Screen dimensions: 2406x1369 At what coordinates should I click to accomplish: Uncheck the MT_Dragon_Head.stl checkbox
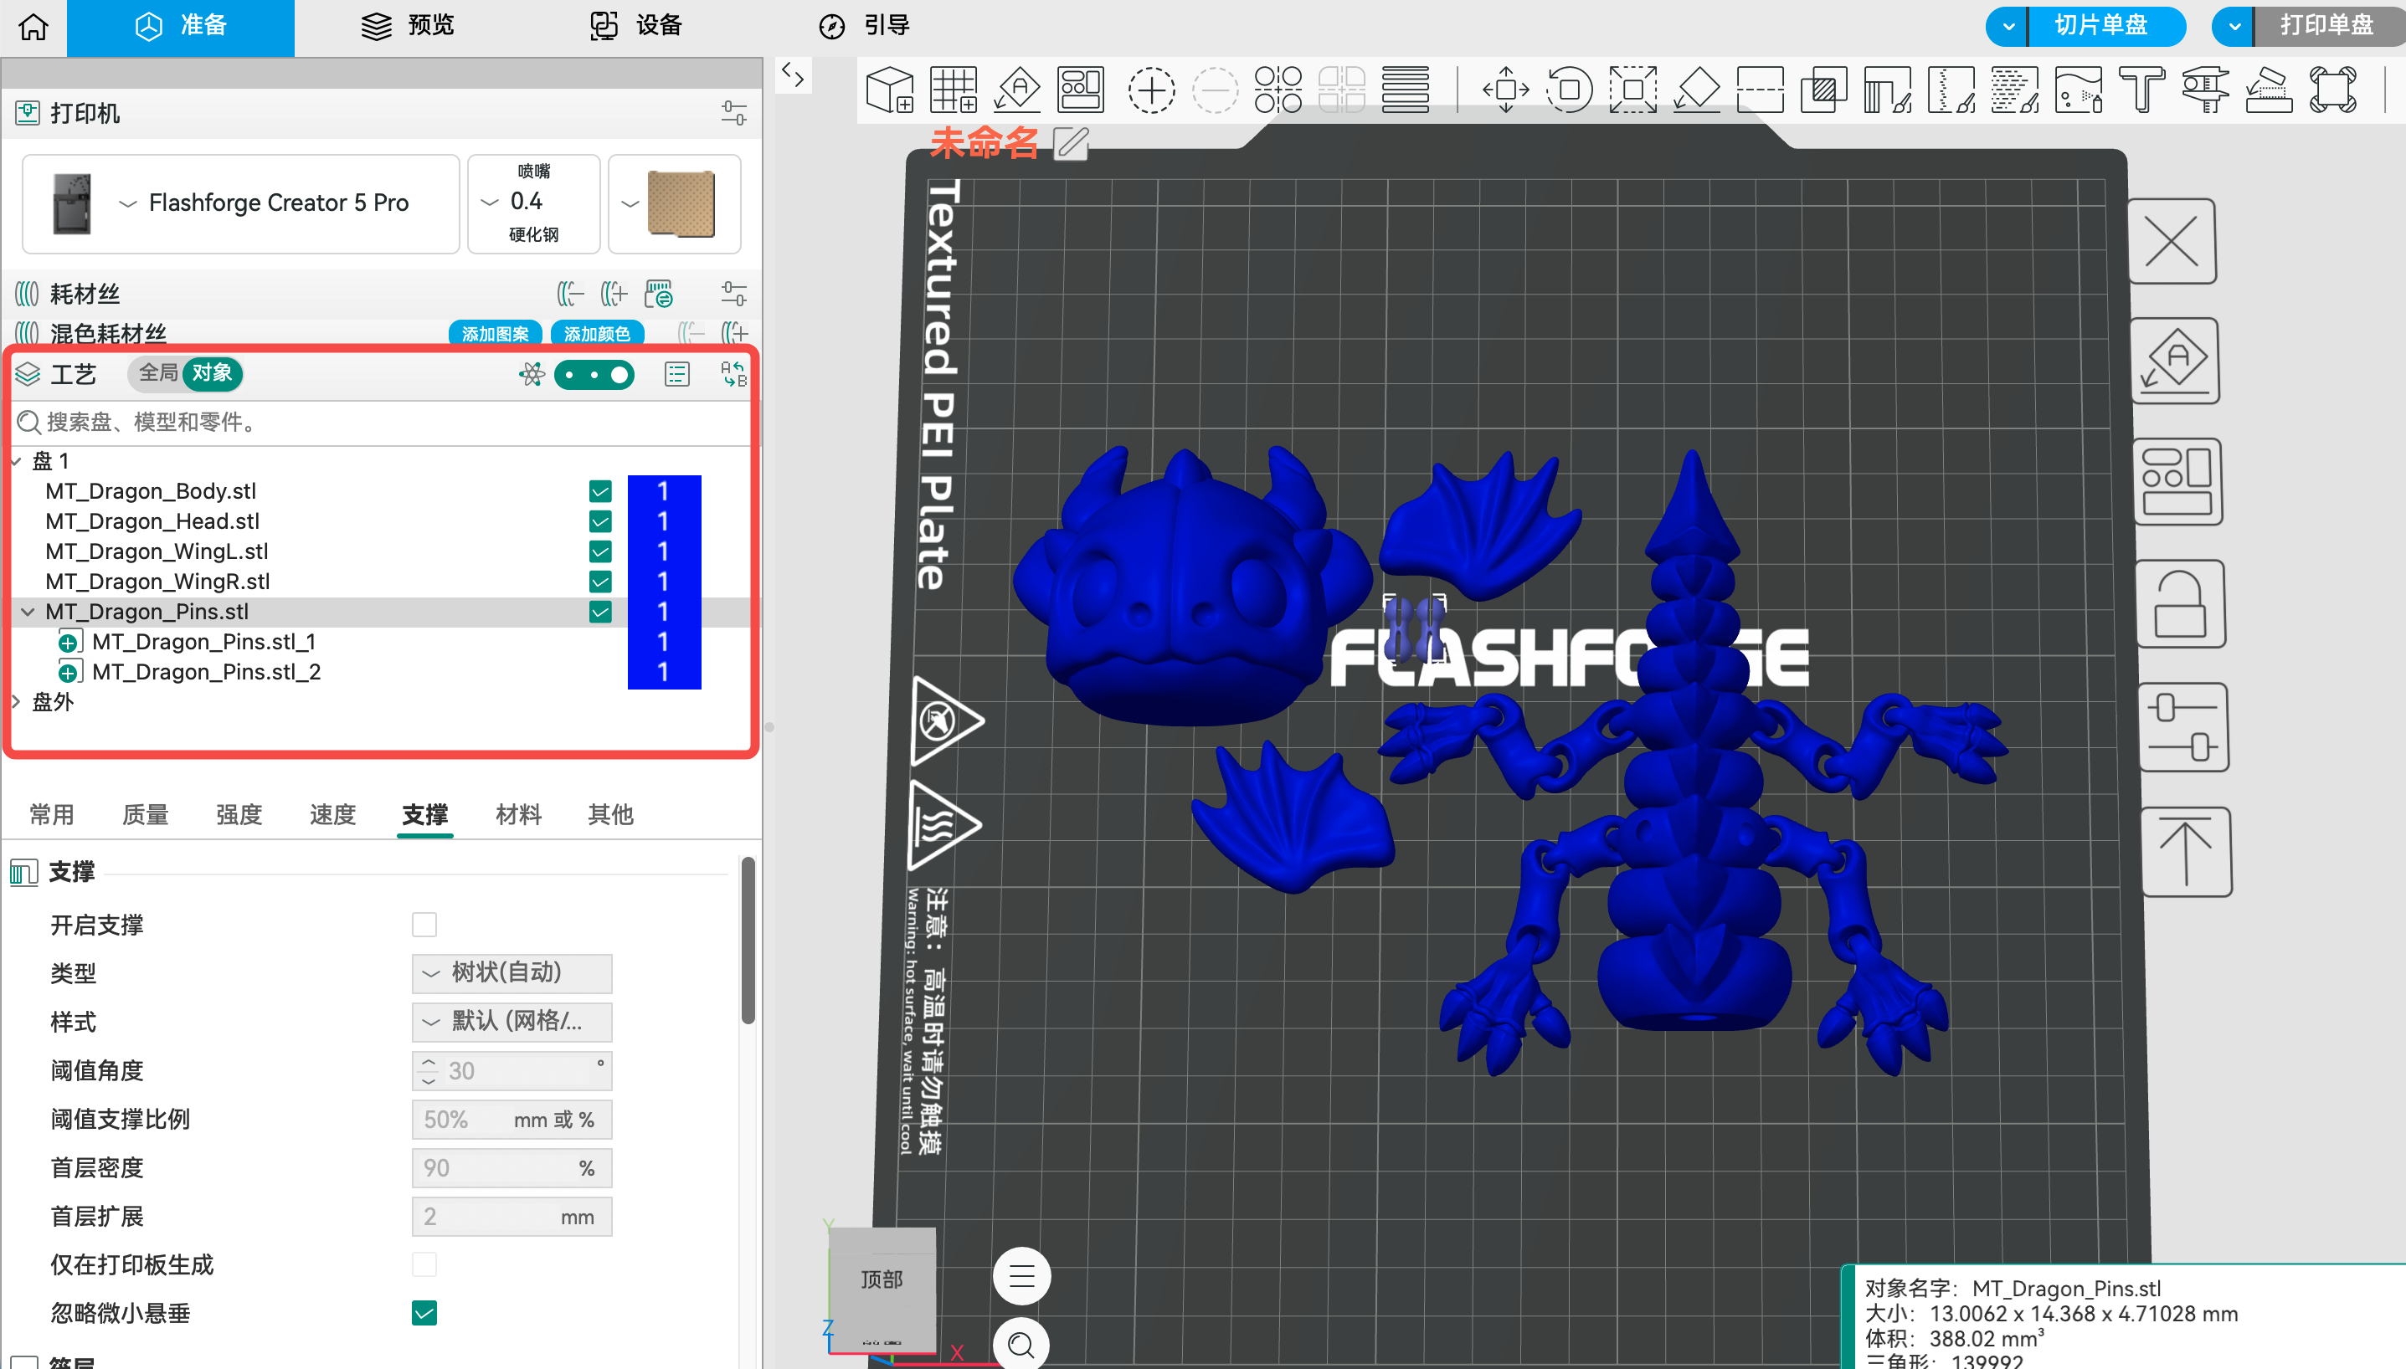pyautogui.click(x=600, y=520)
